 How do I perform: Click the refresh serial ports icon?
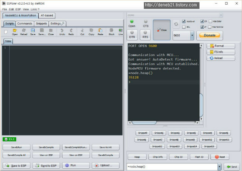(176, 24)
